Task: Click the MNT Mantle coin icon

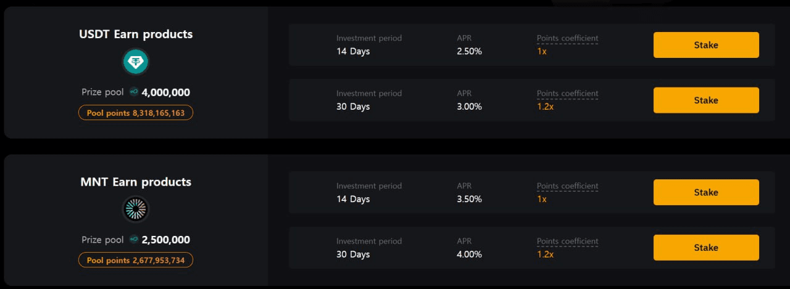Action: (136, 209)
